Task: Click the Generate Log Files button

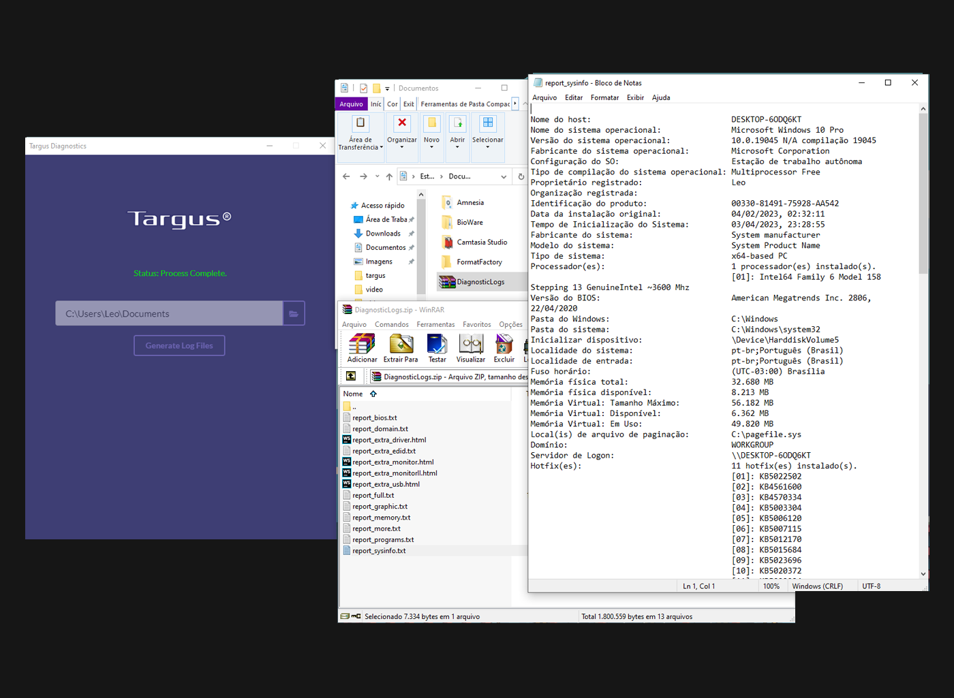Action: pos(179,346)
